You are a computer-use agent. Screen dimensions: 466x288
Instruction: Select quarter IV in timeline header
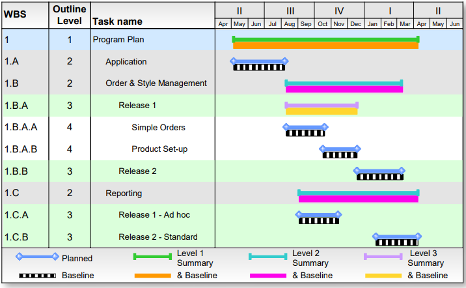click(x=339, y=10)
